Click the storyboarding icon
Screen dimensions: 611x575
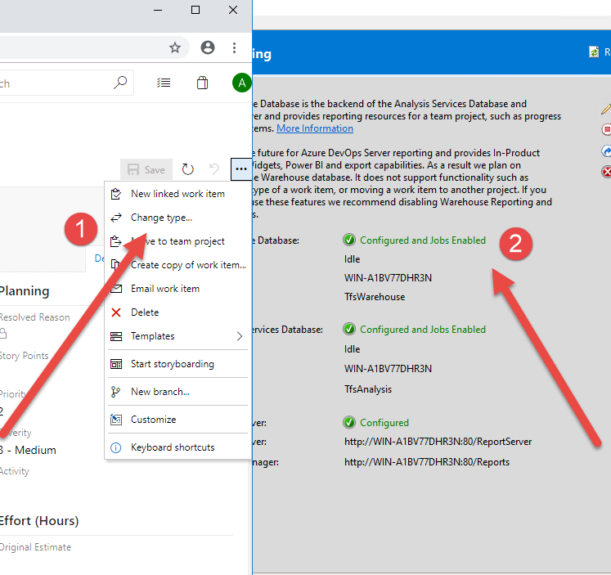[x=116, y=364]
